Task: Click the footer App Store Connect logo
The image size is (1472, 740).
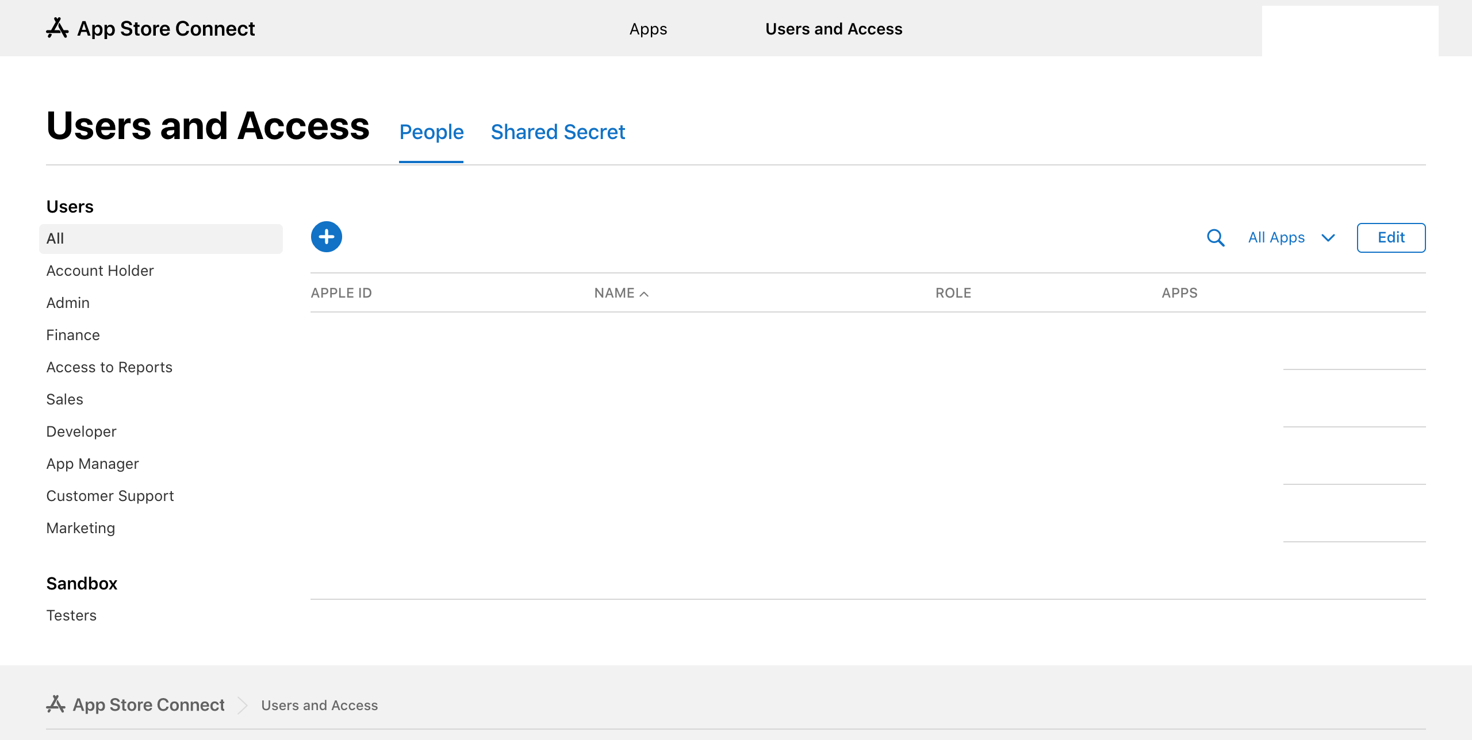Action: 56,704
